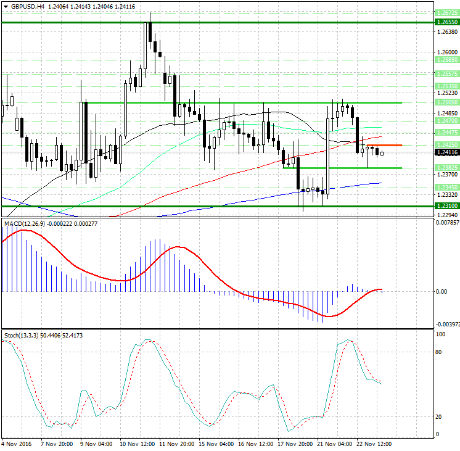This screenshot has width=460, height=451.
Task: Click the GBPUSD,H4 chart title label
Action: (25, 6)
